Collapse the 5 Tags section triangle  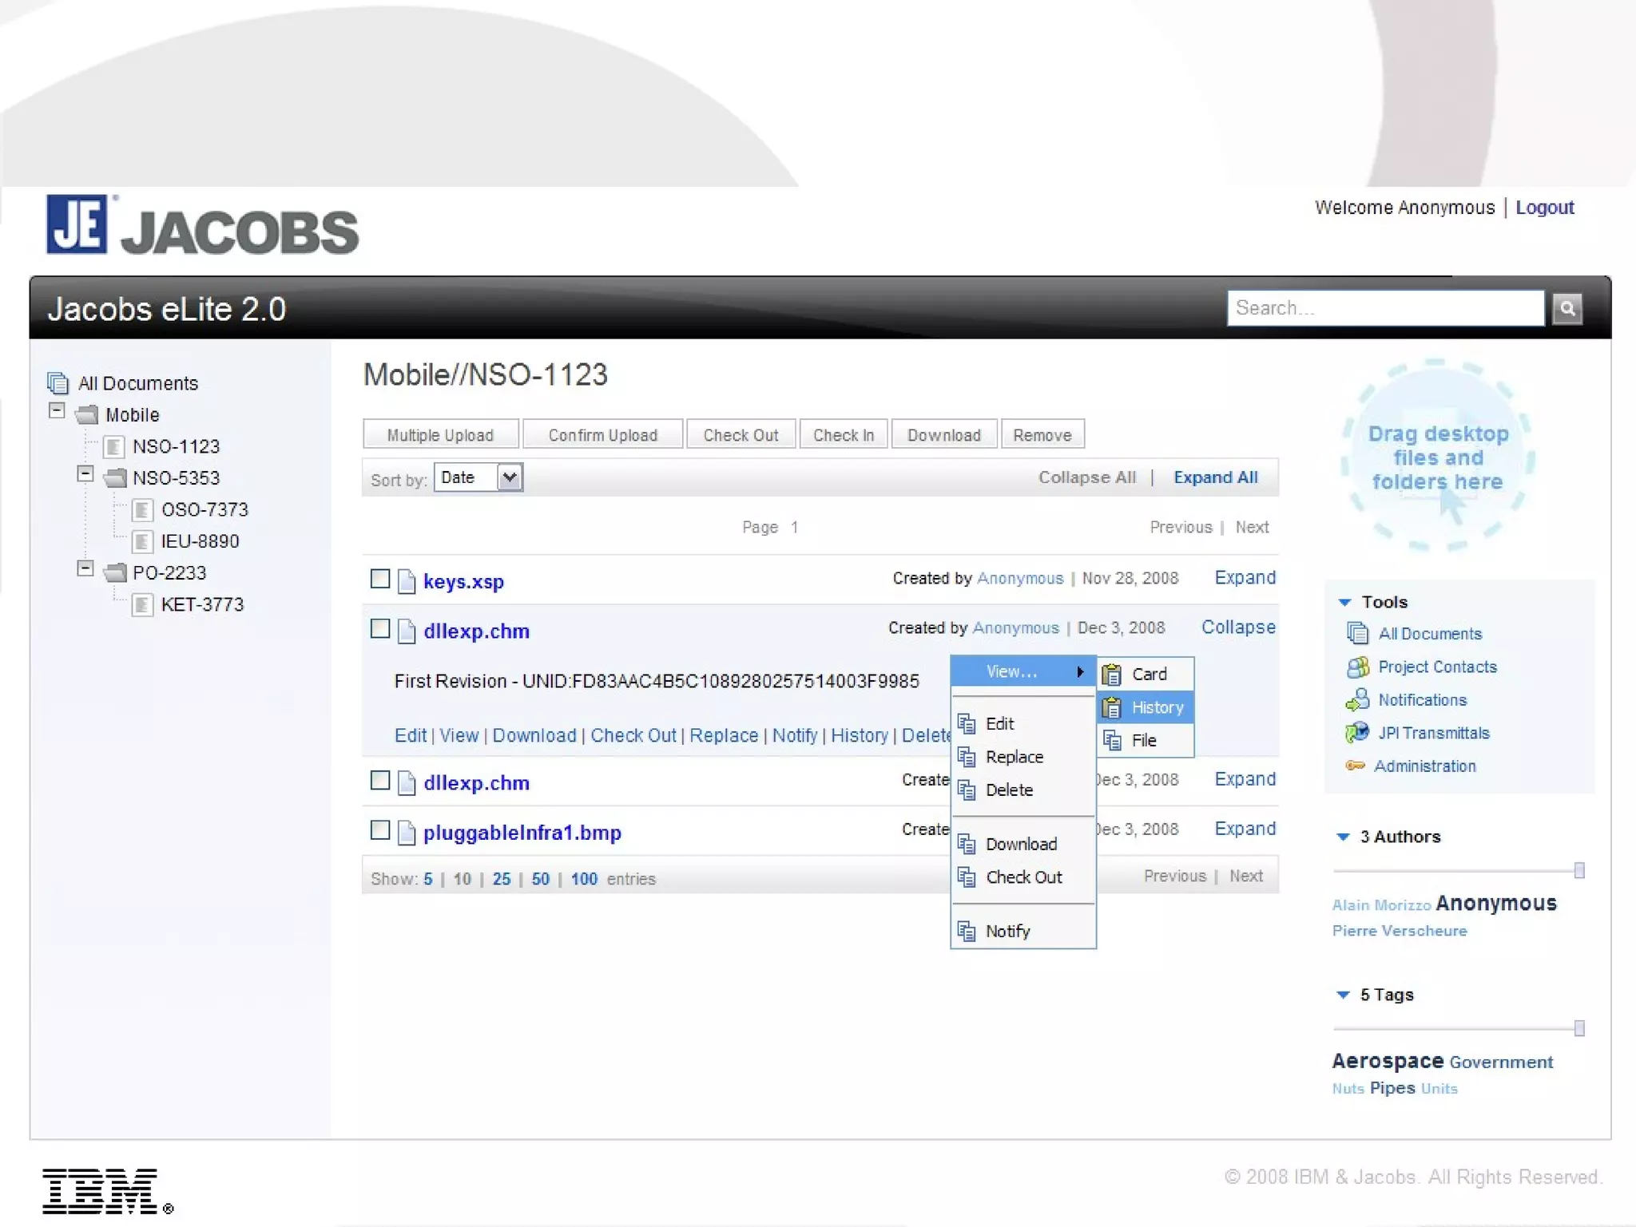coord(1343,995)
